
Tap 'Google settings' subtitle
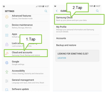18,64
